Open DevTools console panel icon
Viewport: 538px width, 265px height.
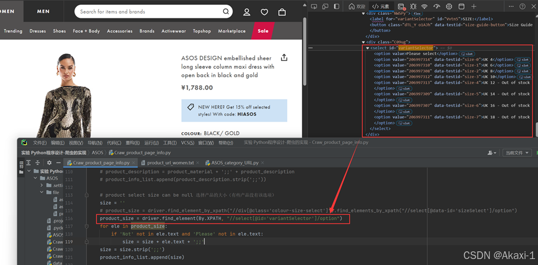coord(401,6)
